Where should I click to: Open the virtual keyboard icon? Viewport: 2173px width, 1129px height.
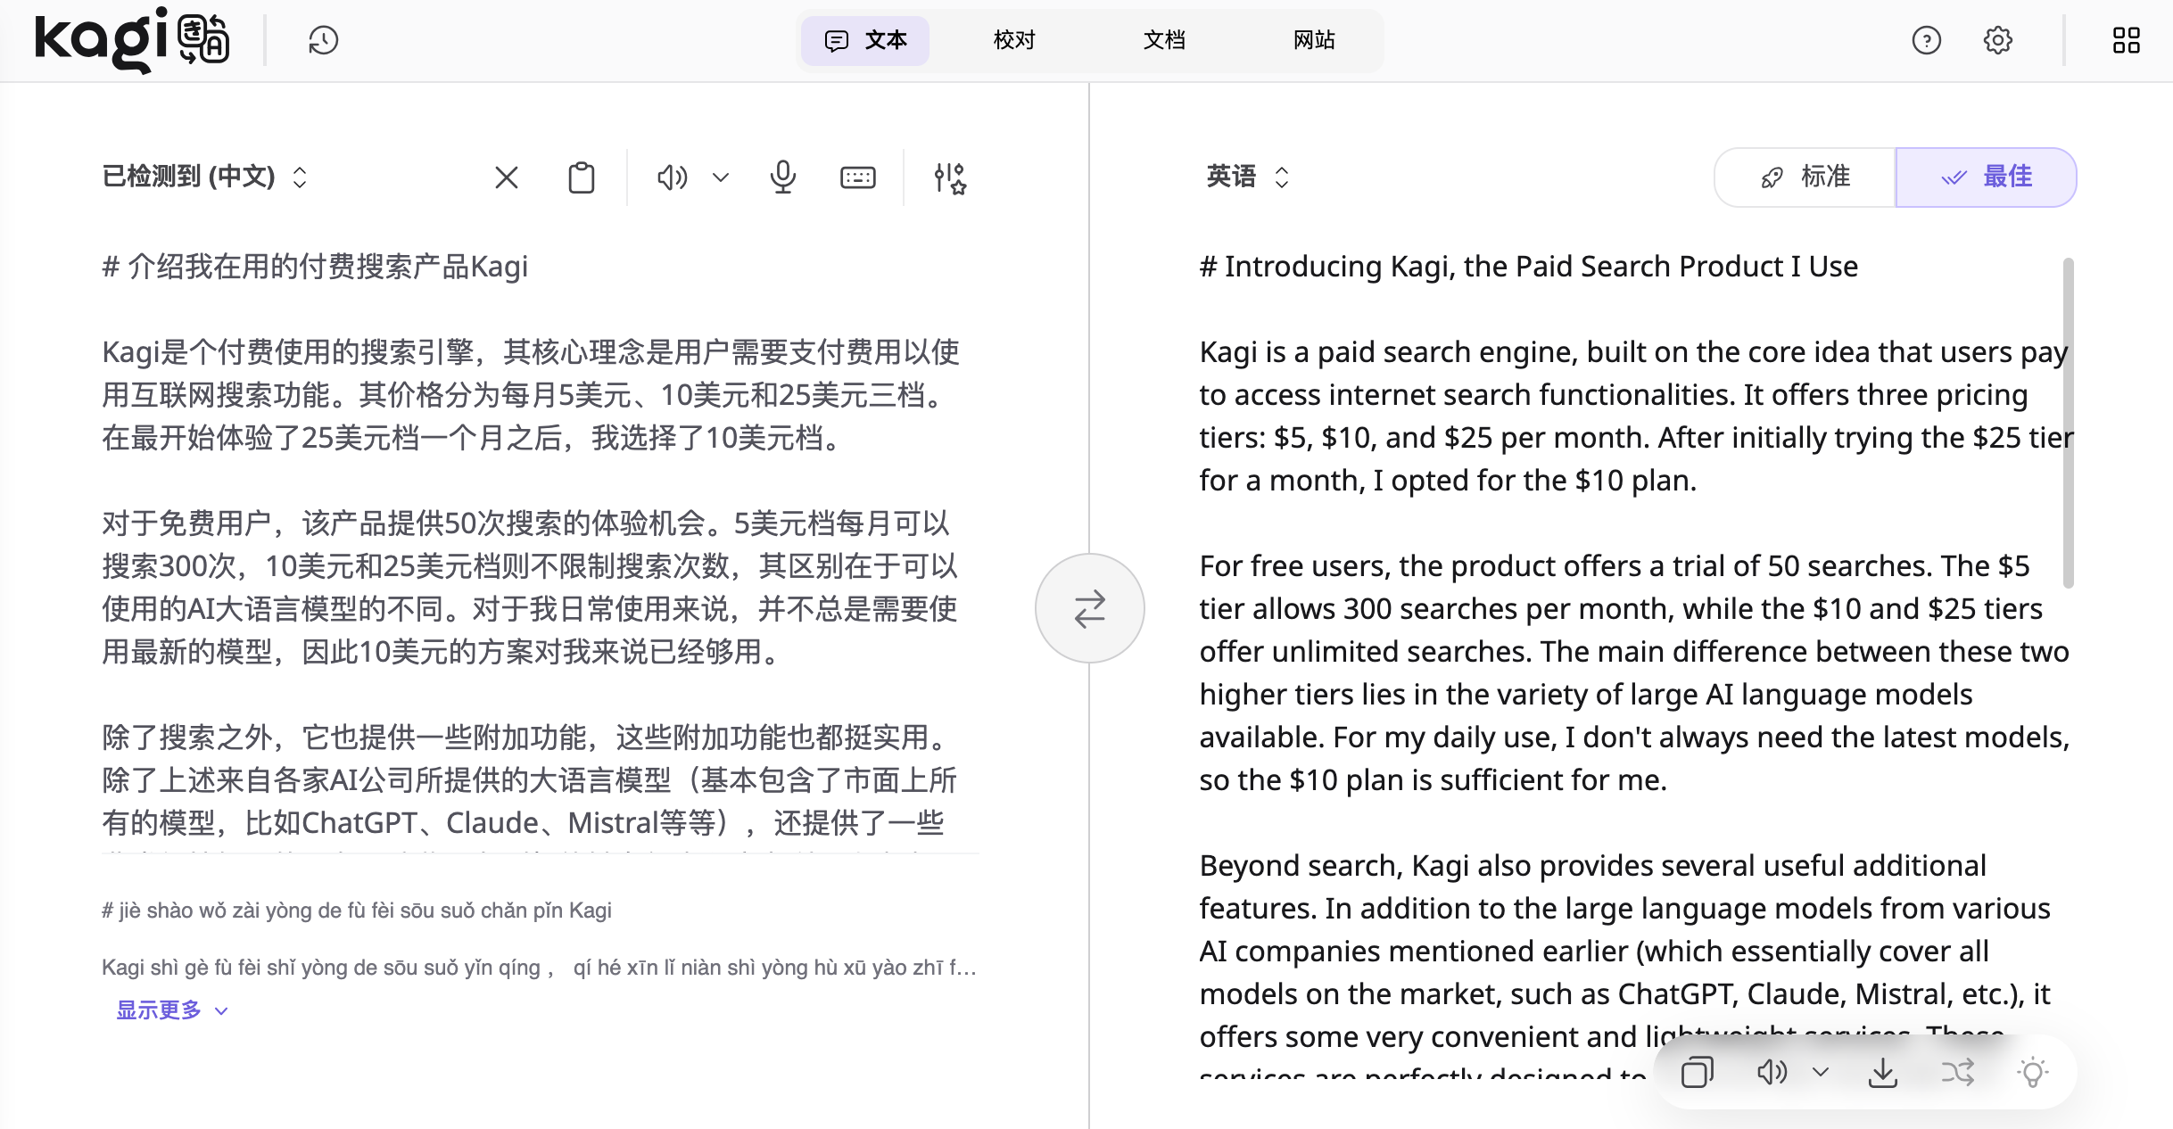[858, 177]
